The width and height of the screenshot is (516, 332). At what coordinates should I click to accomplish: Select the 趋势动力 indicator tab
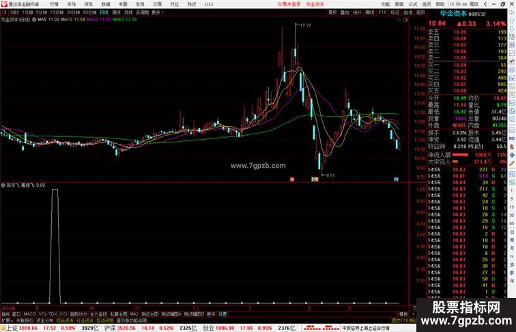(78, 314)
